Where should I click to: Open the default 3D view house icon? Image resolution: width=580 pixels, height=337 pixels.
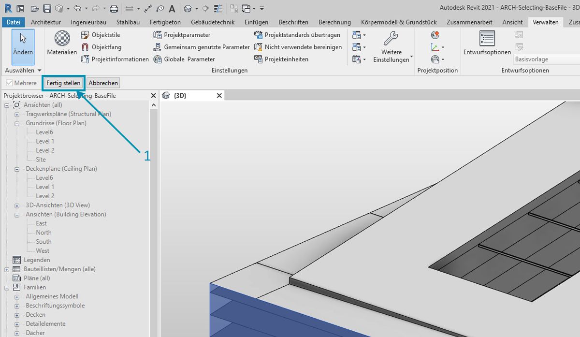188,8
